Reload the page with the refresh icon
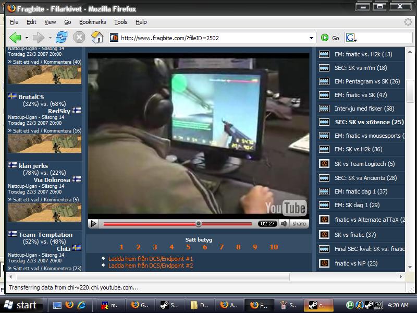This screenshot has height=313, width=417. pyautogui.click(x=62, y=38)
